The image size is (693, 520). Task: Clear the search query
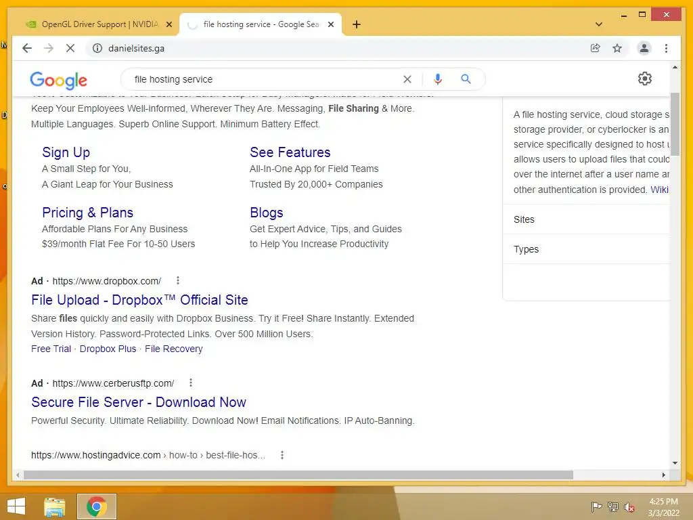(x=407, y=79)
